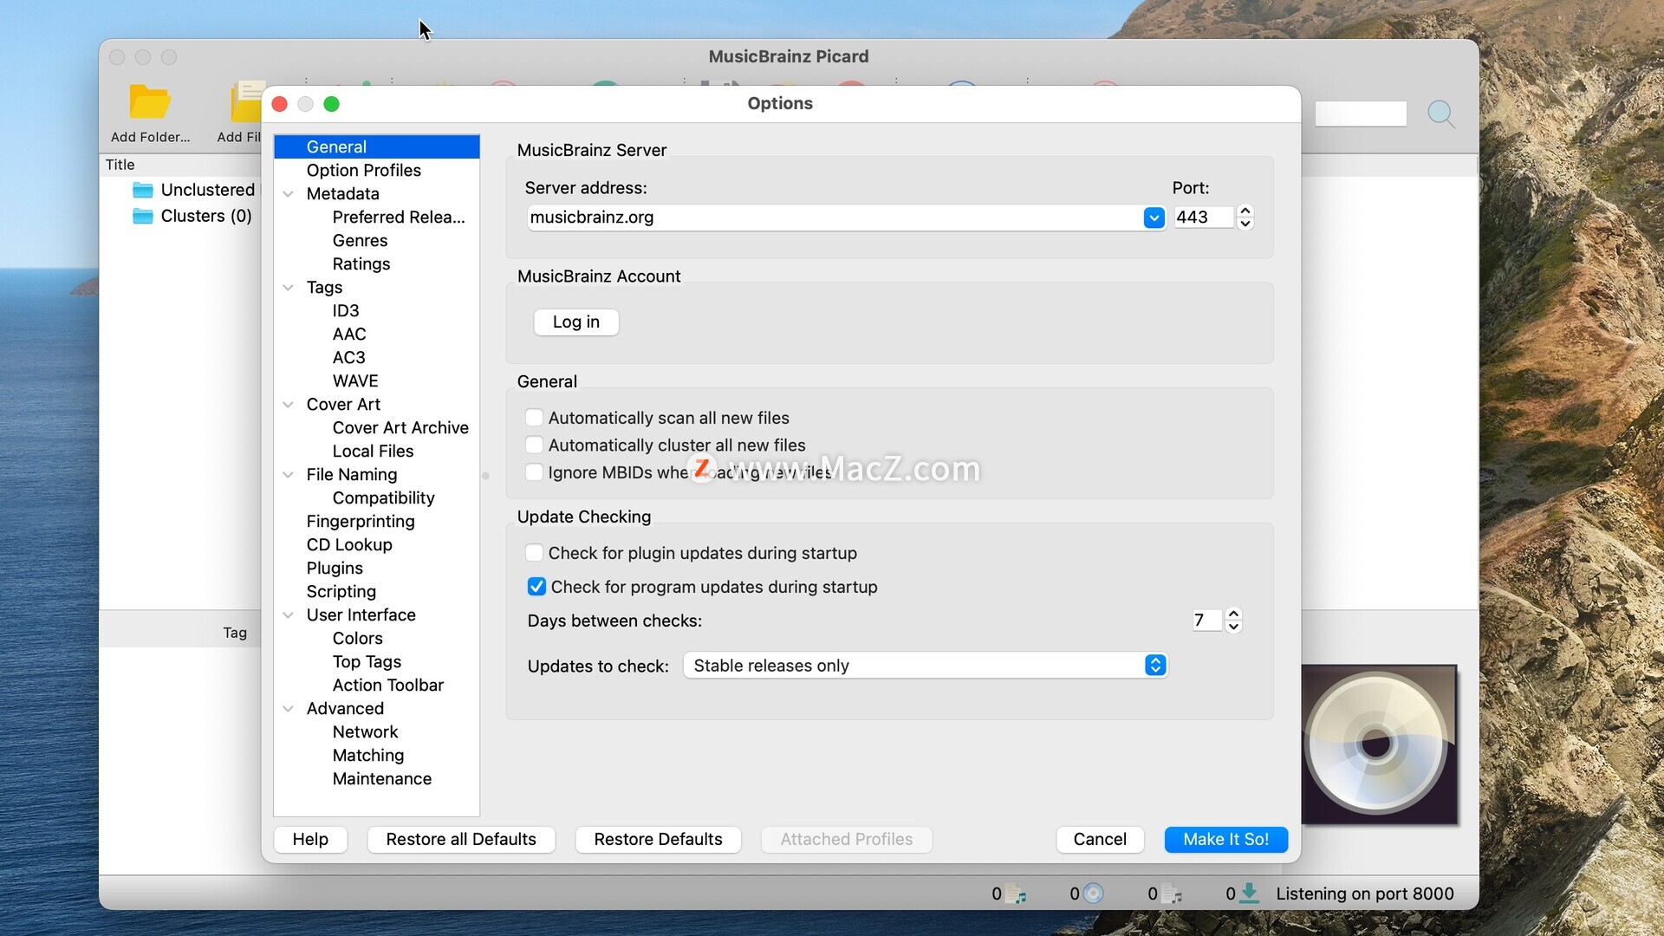This screenshot has height=936, width=1664.
Task: Click the Server address text field
Action: (x=835, y=218)
